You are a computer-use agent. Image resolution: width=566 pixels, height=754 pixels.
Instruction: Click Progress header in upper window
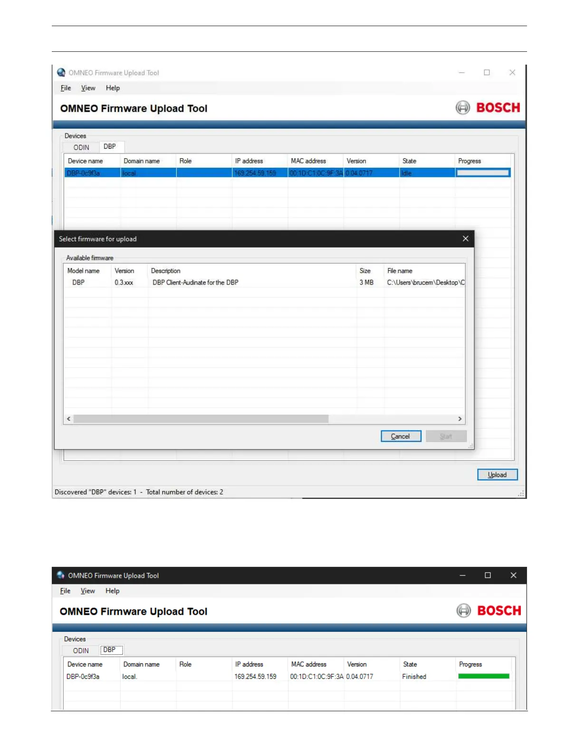470,161
